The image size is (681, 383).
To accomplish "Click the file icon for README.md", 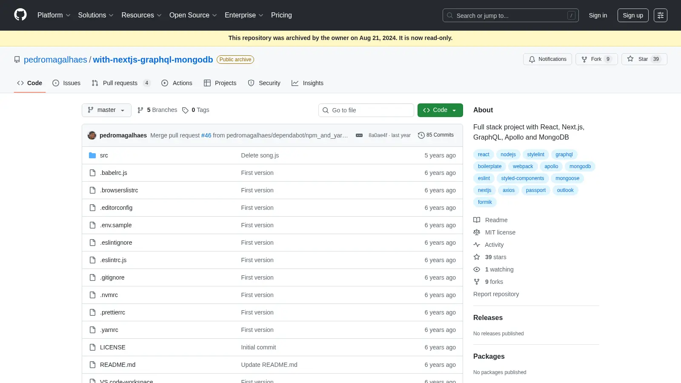I will (x=92, y=365).
